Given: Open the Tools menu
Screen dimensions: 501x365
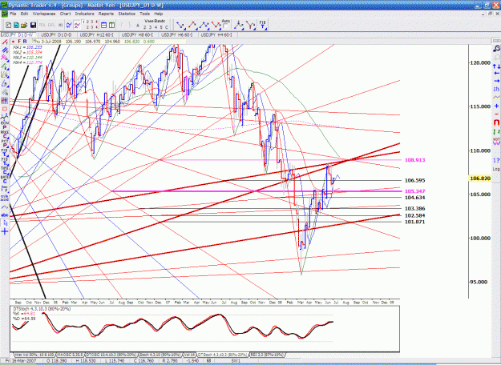Looking at the screenshot, I should [144, 14].
